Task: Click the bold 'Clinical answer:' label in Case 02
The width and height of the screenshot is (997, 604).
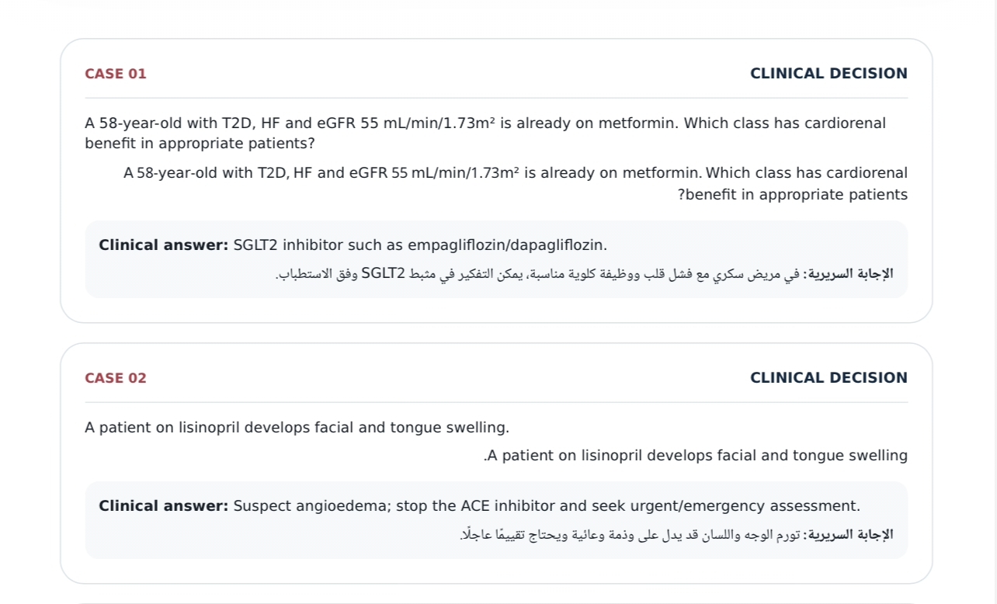Action: click(164, 506)
